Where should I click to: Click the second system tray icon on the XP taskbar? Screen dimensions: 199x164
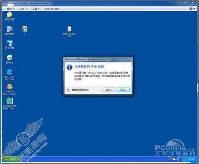tap(174, 159)
